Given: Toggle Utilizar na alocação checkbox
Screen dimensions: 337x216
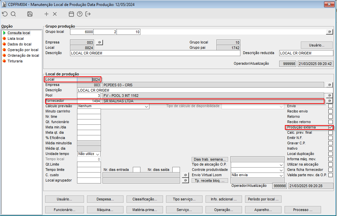Looking at the screenshot, I should (x=331, y=165).
